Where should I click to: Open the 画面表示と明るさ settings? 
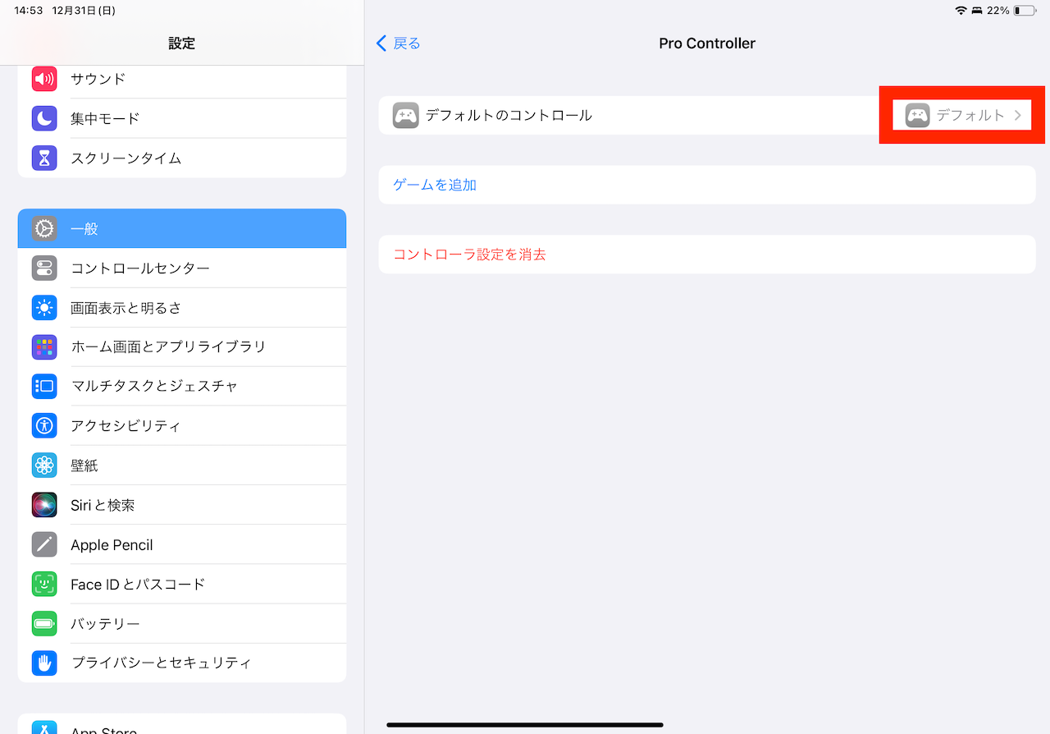point(182,308)
